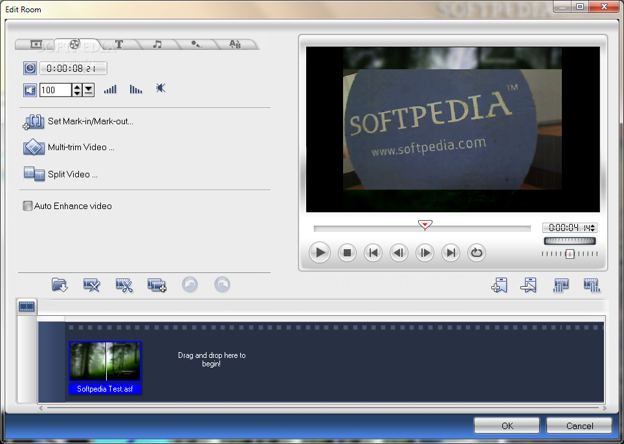Stop the video preview
624x444 pixels.
point(347,252)
